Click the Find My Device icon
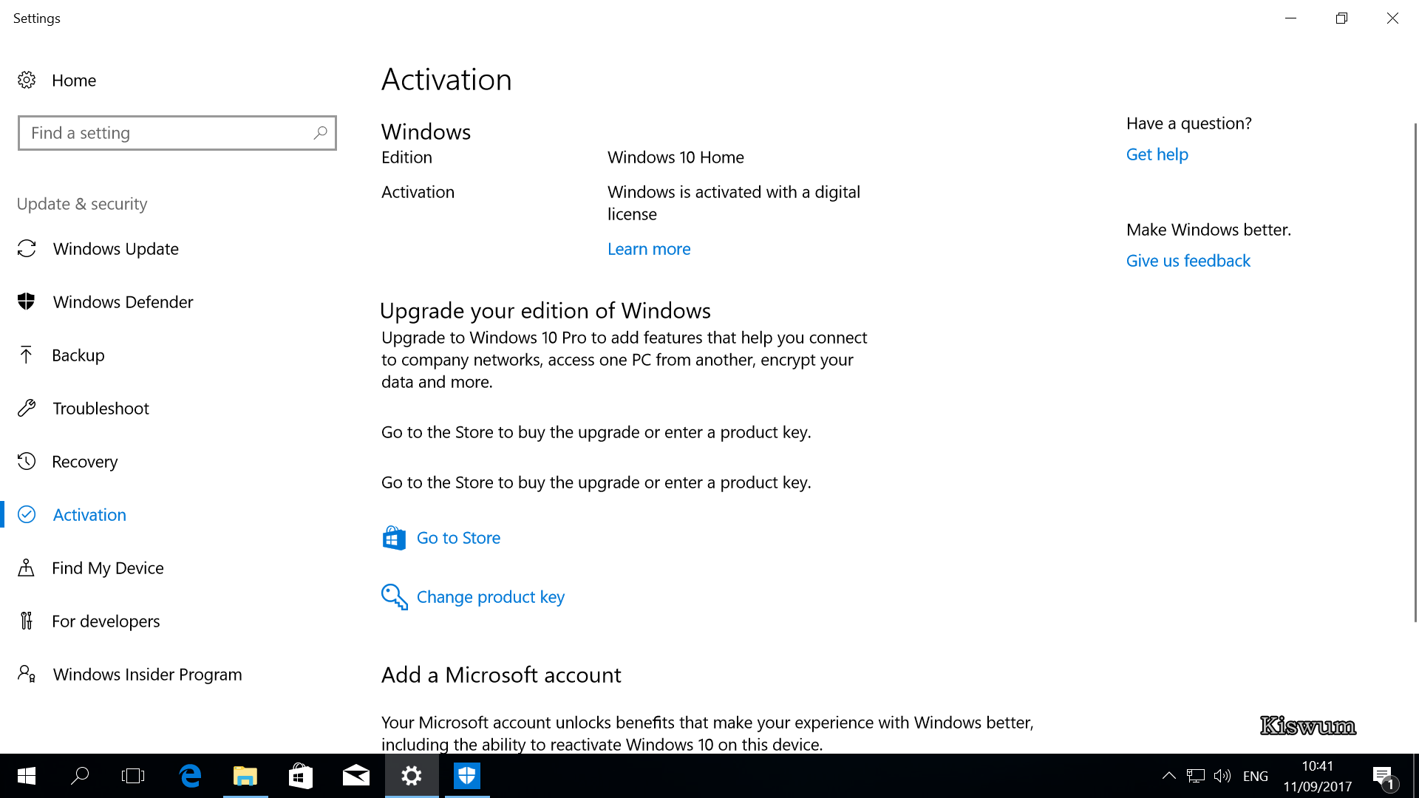Viewport: 1419px width, 798px height. point(26,567)
